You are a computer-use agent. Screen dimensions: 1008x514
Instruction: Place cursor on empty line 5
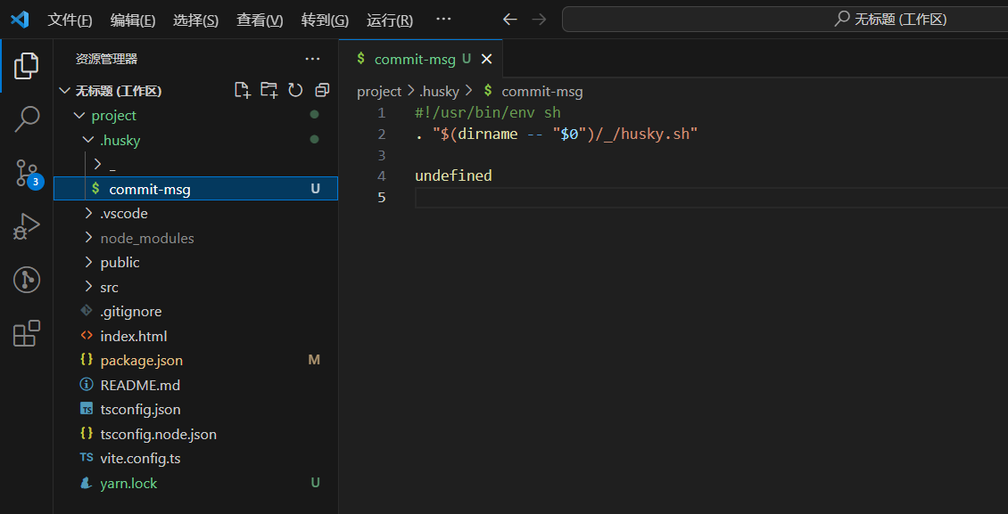tap(712, 197)
